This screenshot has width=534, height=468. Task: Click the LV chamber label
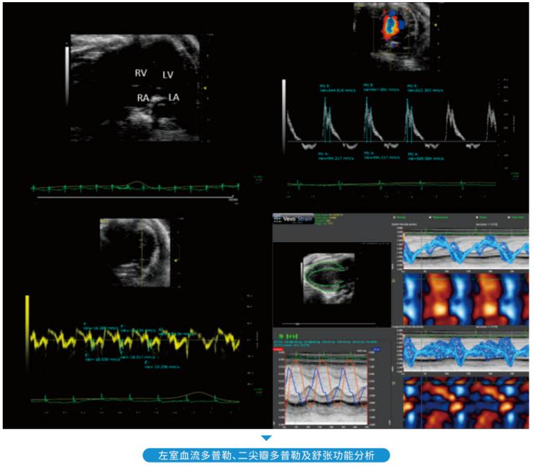[x=168, y=74]
